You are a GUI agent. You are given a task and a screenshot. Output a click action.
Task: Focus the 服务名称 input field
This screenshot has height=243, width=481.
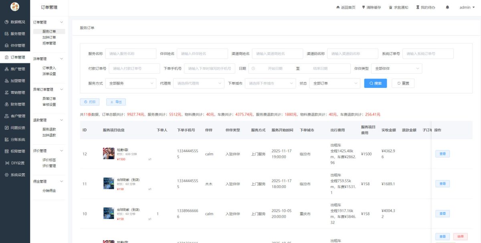(131, 54)
